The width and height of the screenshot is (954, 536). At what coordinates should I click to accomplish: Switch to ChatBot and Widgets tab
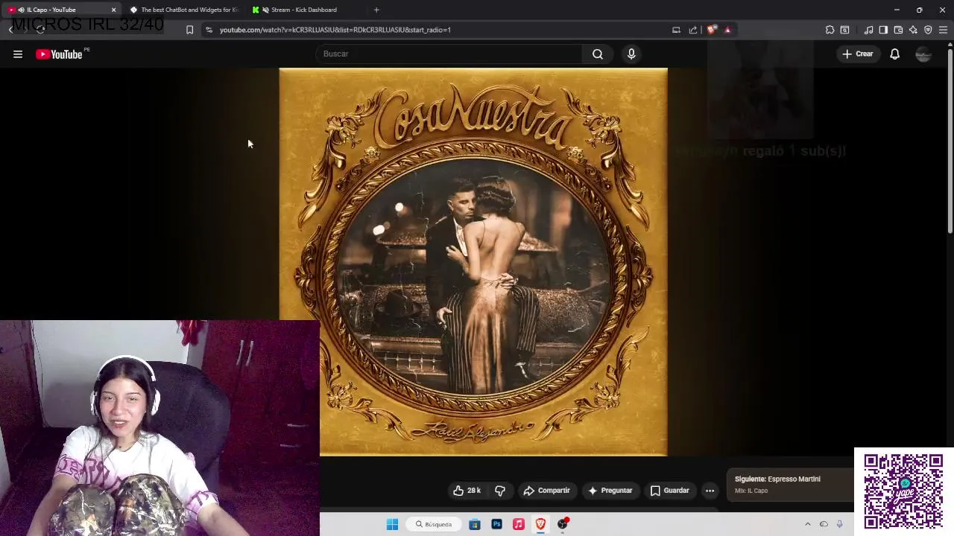184,10
